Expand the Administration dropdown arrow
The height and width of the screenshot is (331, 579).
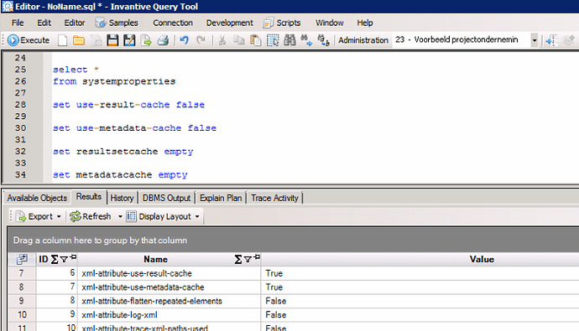534,40
